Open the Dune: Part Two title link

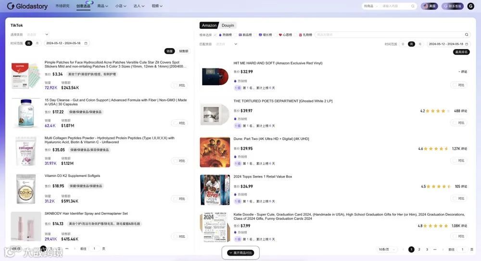click(x=271, y=139)
